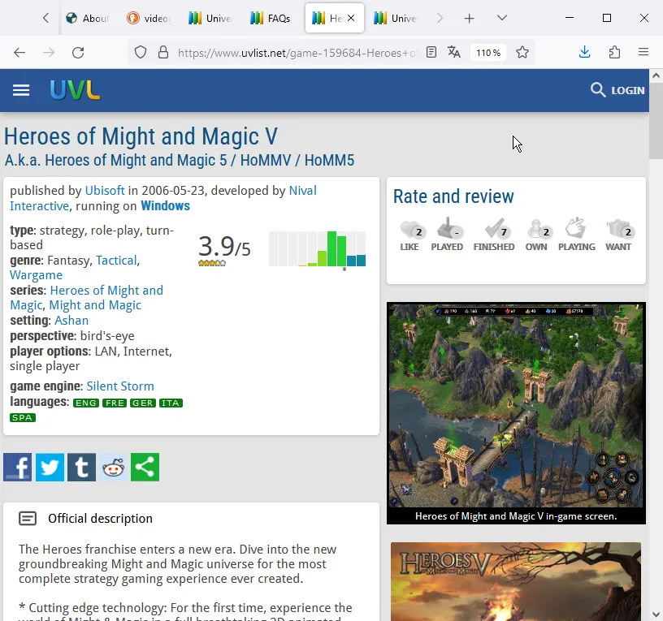Image resolution: width=663 pixels, height=621 pixels.
Task: Share the page on Reddit
Action: 113,467
